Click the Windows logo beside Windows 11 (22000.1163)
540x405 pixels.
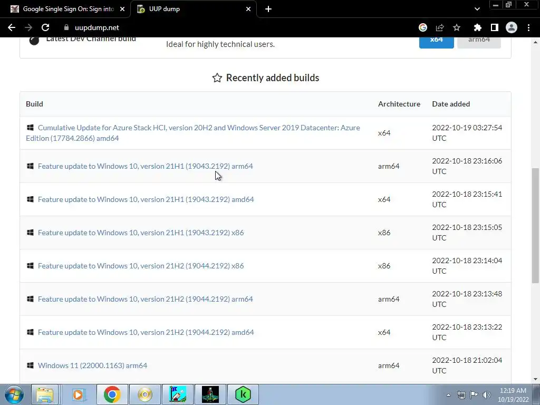click(x=30, y=365)
